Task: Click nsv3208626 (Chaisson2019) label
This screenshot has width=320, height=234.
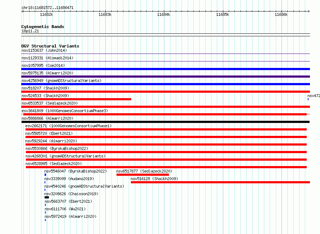Action: click(x=72, y=194)
